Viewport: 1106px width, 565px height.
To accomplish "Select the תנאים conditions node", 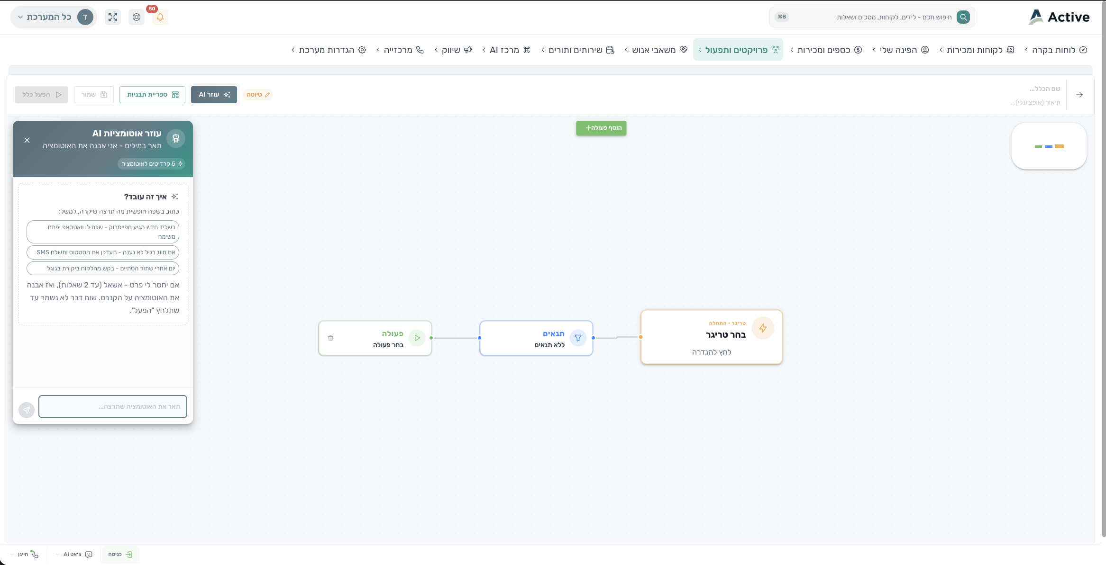I will (x=536, y=338).
